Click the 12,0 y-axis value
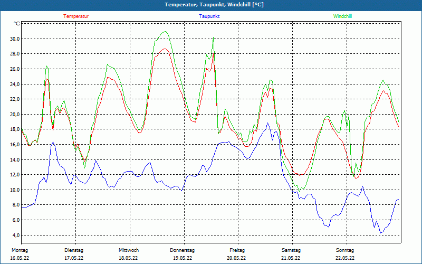 [x=15, y=175]
